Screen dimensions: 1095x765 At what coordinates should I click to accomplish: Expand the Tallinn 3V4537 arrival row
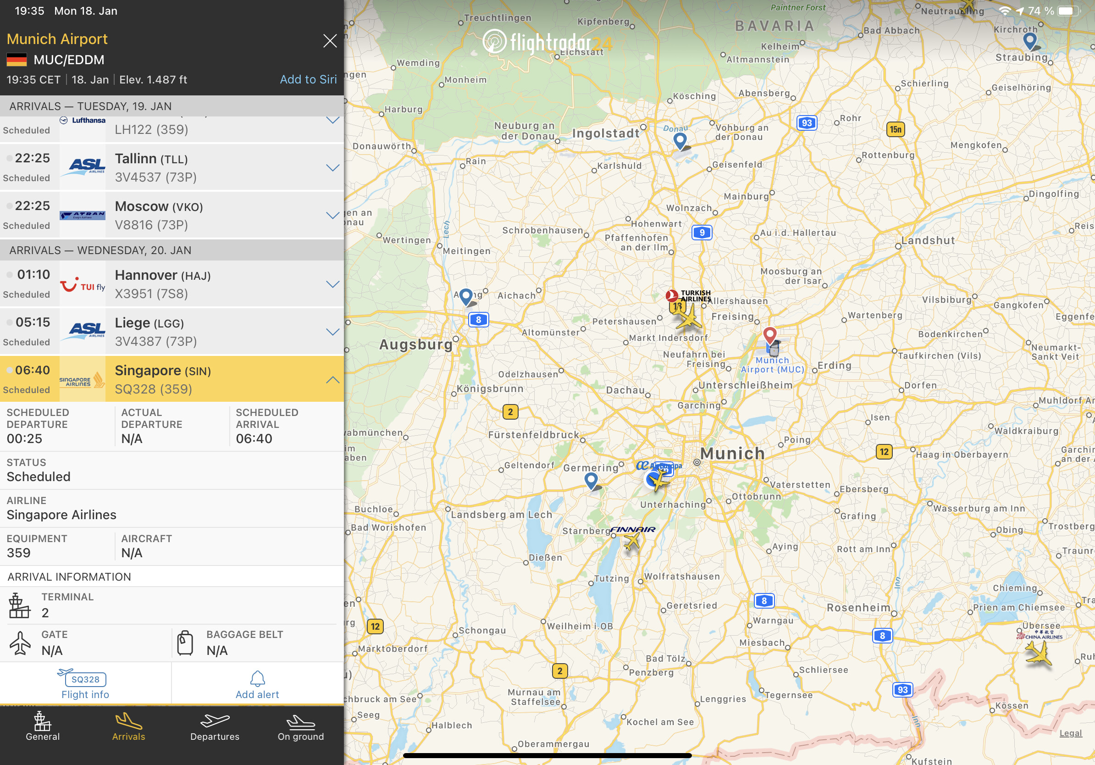pos(332,167)
